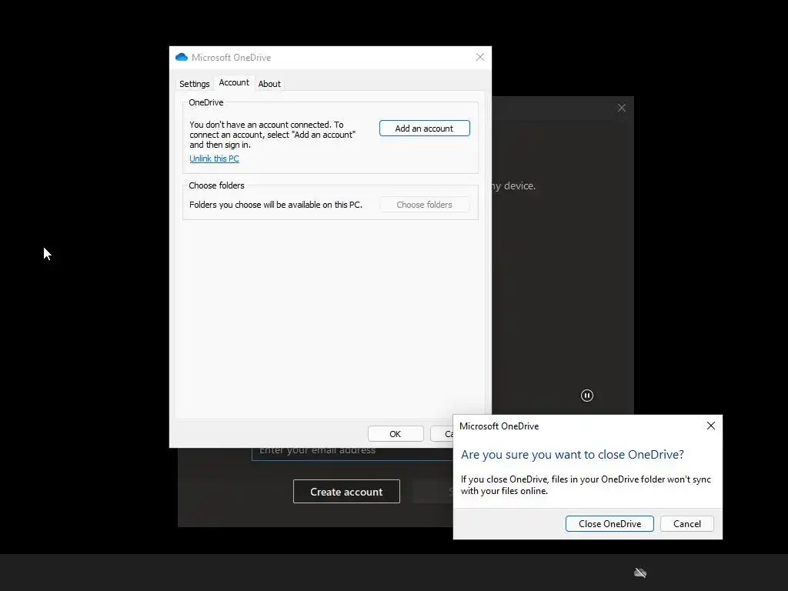Click the Add an account button
This screenshot has width=788, height=591.
coord(424,129)
